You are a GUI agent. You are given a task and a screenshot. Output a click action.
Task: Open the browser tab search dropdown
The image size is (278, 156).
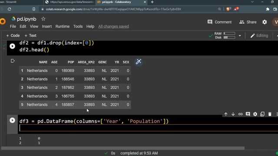point(252,2)
